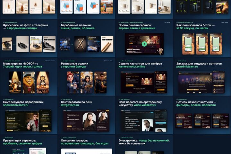Open the waving cat in spotlight image

[x=15, y=82]
